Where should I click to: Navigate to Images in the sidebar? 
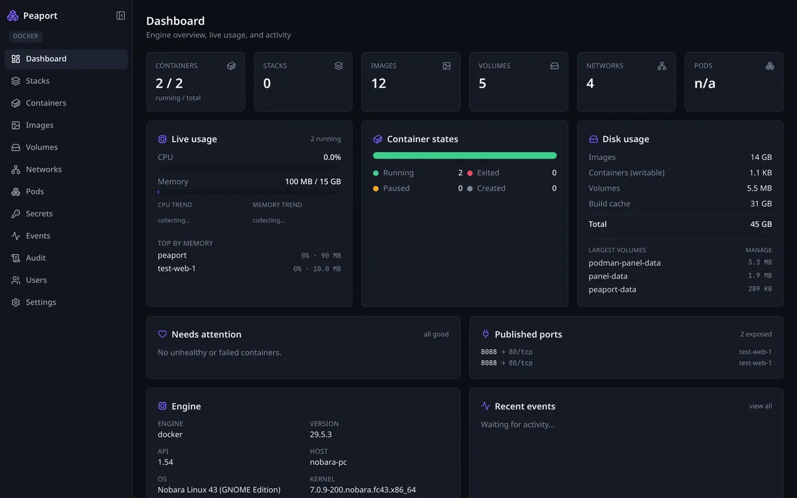(66, 125)
